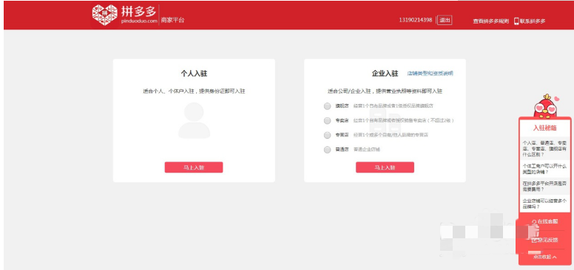Click the 商家平台 header text
Image resolution: width=574 pixels, height=270 pixels.
click(173, 20)
